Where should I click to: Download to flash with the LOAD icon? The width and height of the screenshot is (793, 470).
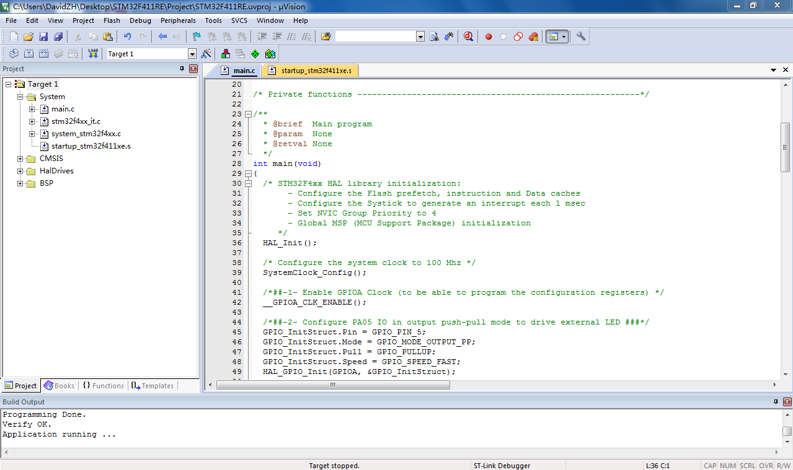click(93, 54)
